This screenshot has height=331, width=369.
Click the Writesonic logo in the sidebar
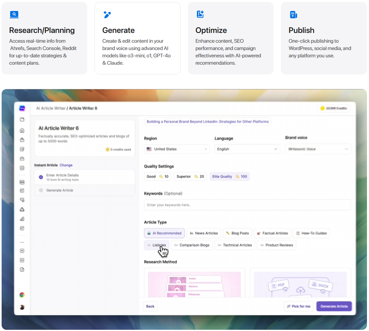pyautogui.click(x=22, y=108)
